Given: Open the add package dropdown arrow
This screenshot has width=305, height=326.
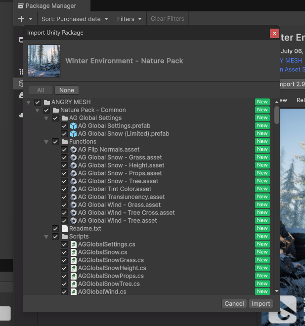Looking at the screenshot, I should [x=31, y=19].
